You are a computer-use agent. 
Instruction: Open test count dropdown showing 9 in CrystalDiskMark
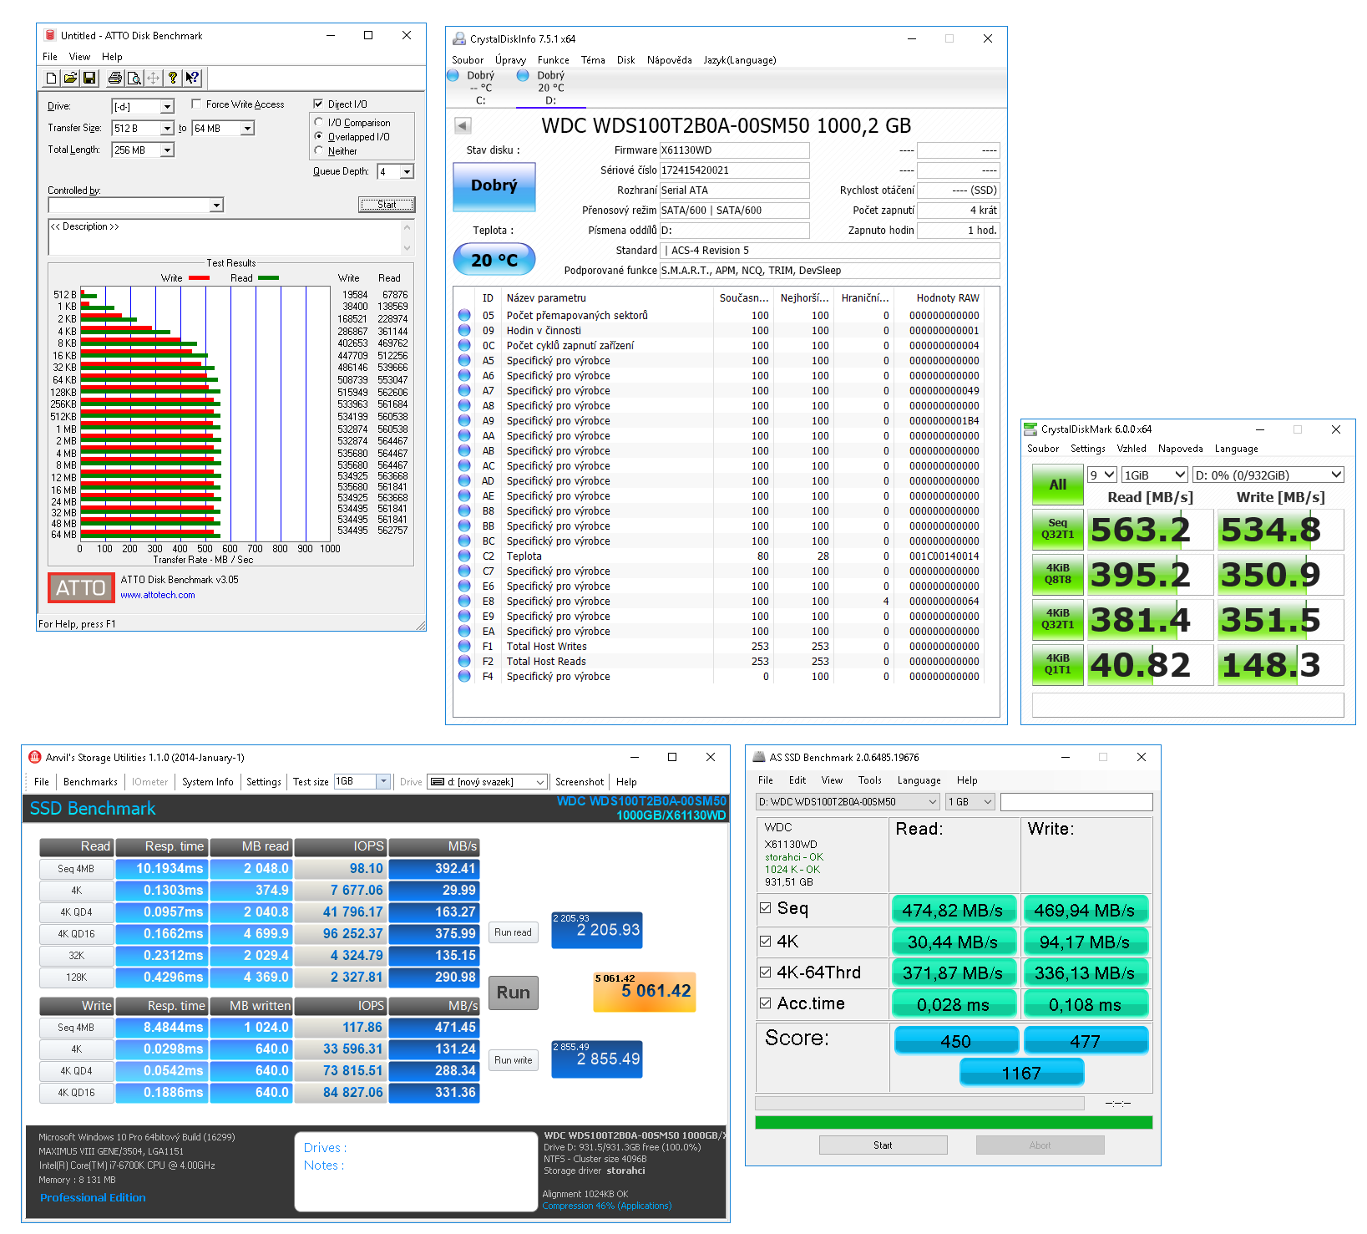click(1102, 475)
